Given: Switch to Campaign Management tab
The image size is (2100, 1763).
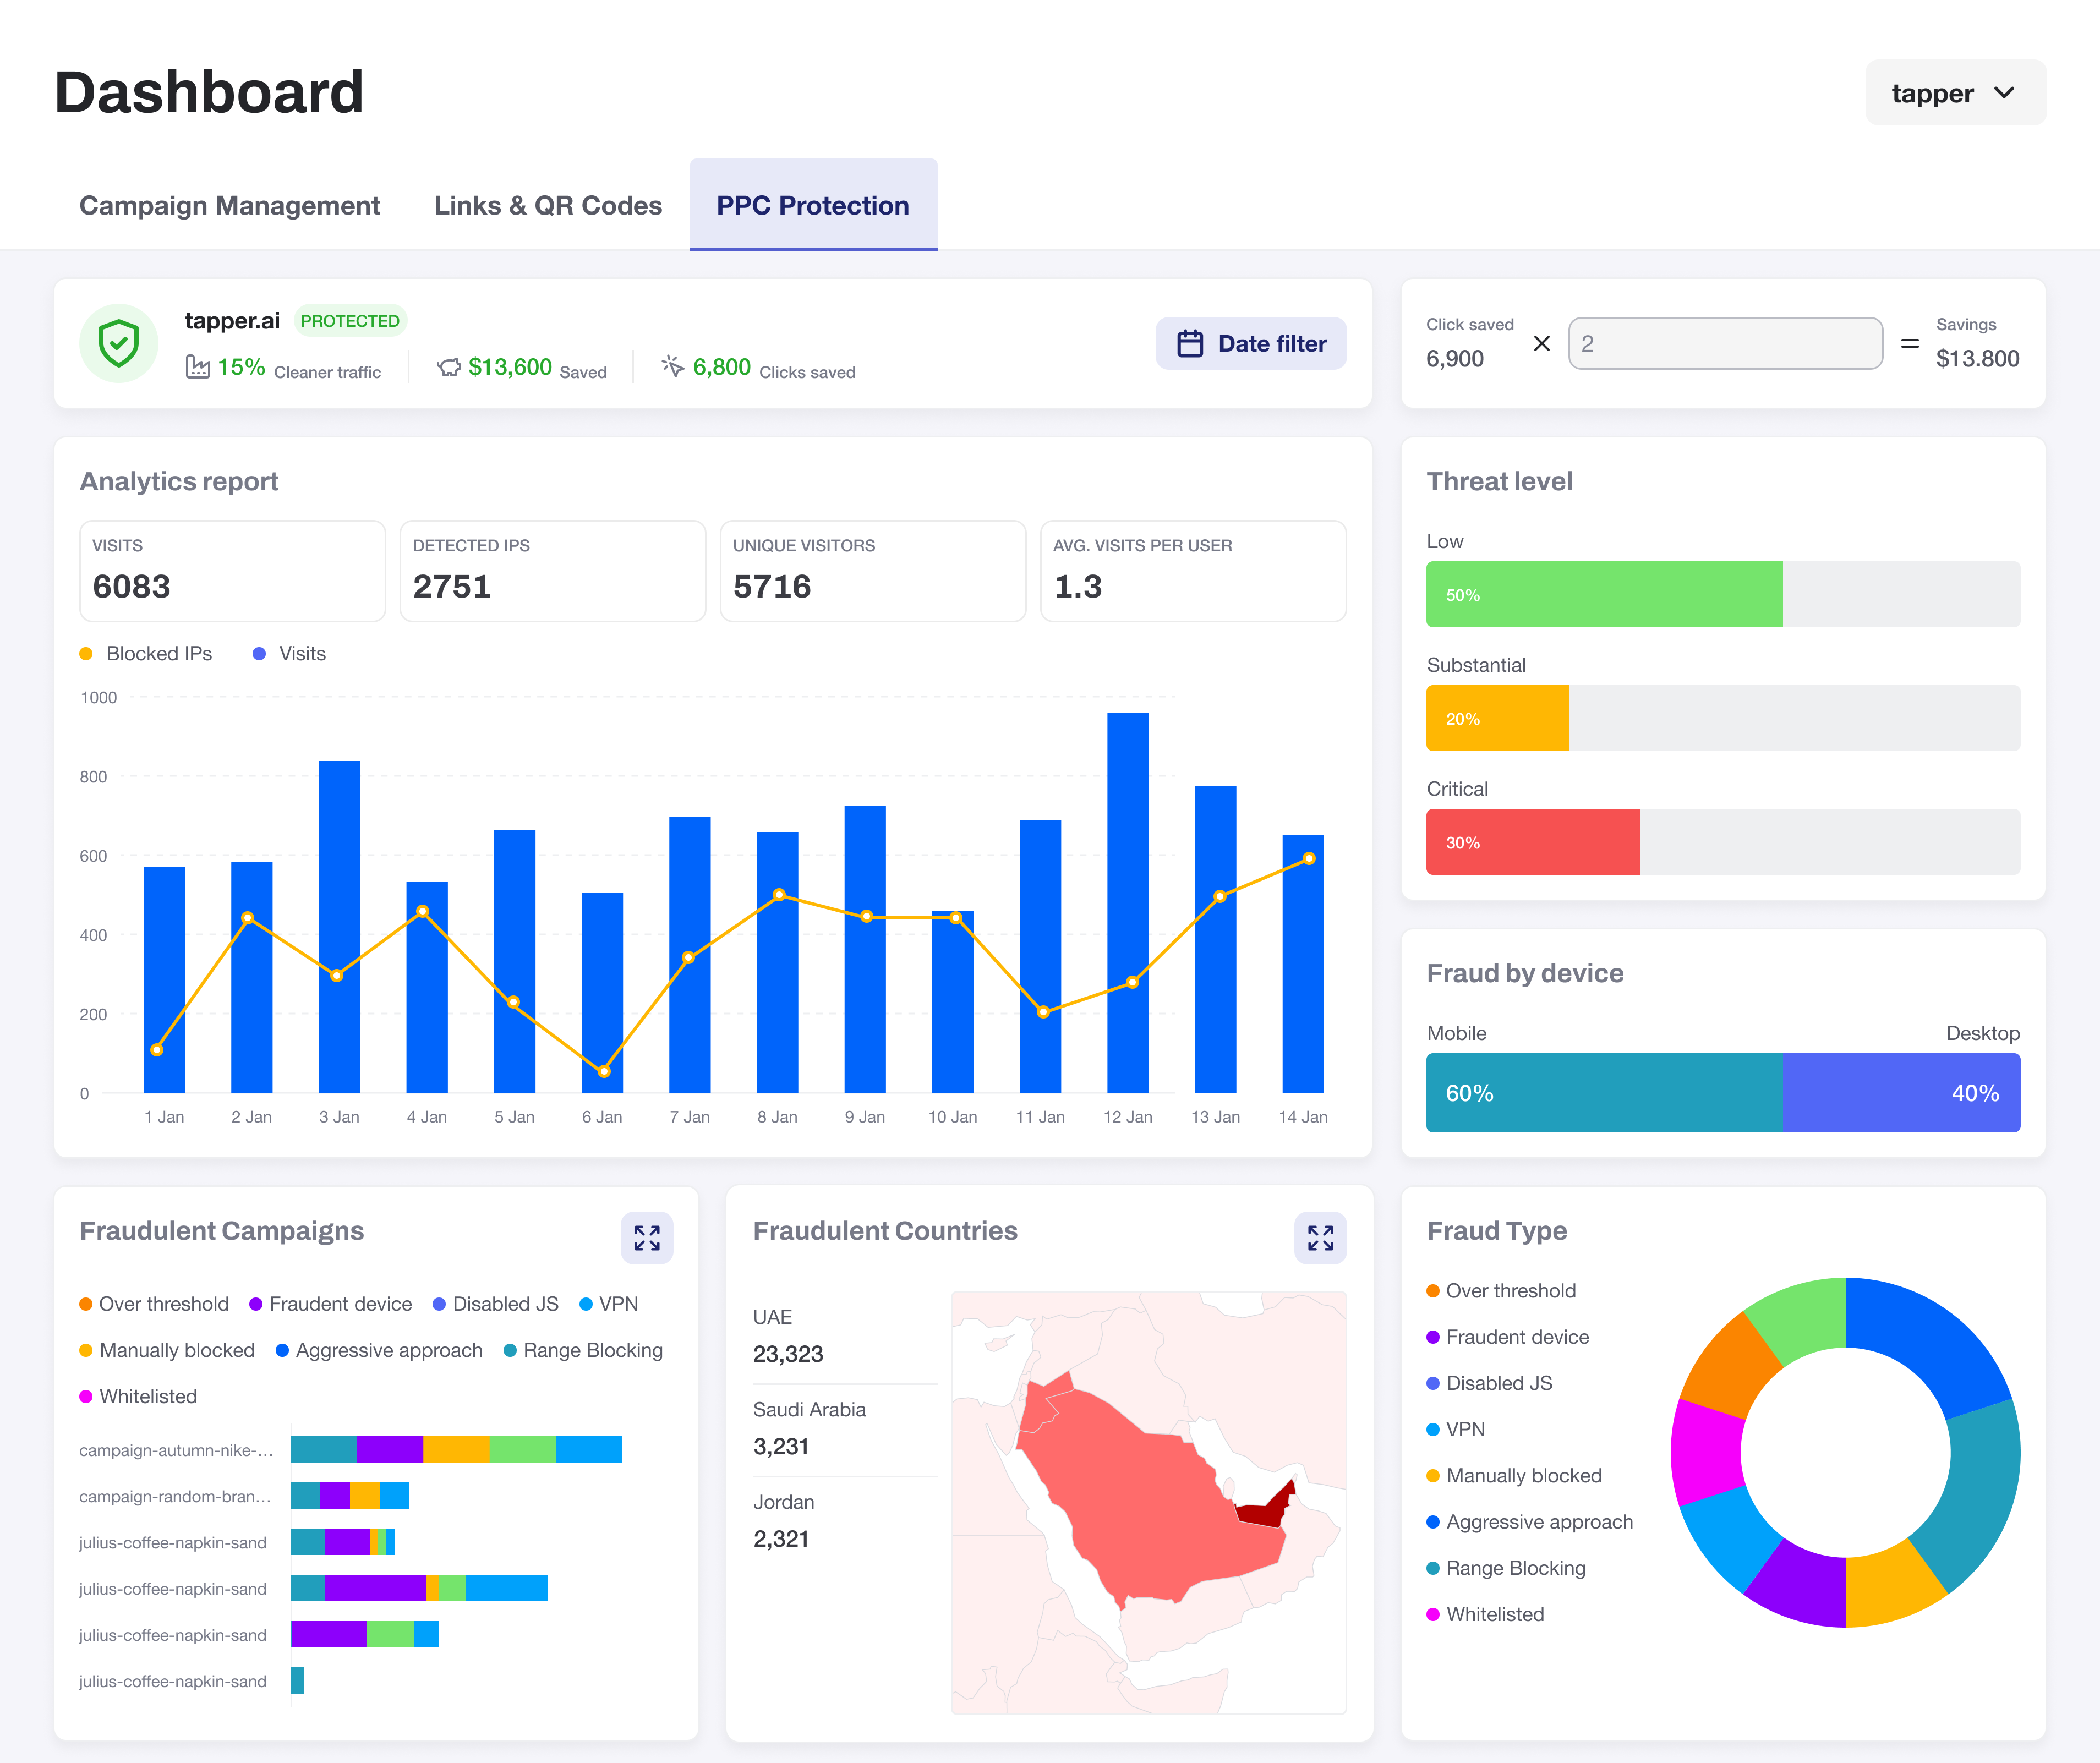Looking at the screenshot, I should (x=230, y=206).
